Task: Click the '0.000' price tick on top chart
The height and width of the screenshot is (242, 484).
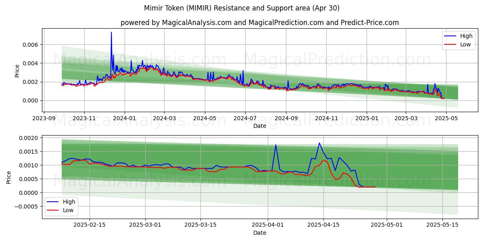Action: pos(31,100)
